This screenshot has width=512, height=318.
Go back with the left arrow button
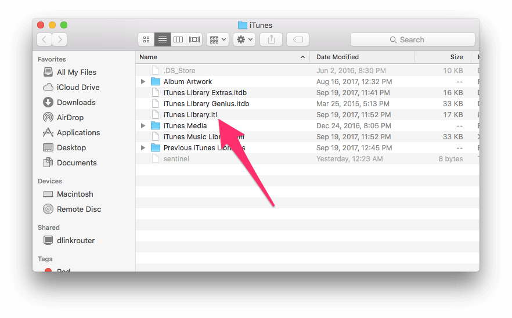click(x=45, y=39)
